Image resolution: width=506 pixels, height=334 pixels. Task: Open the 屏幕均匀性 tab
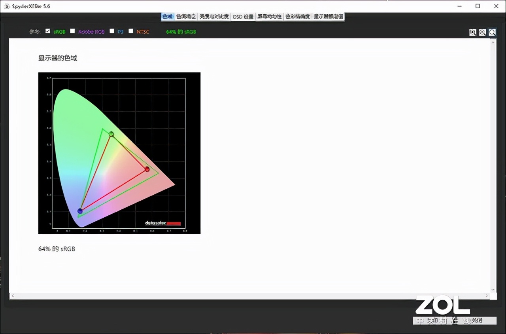pos(270,17)
